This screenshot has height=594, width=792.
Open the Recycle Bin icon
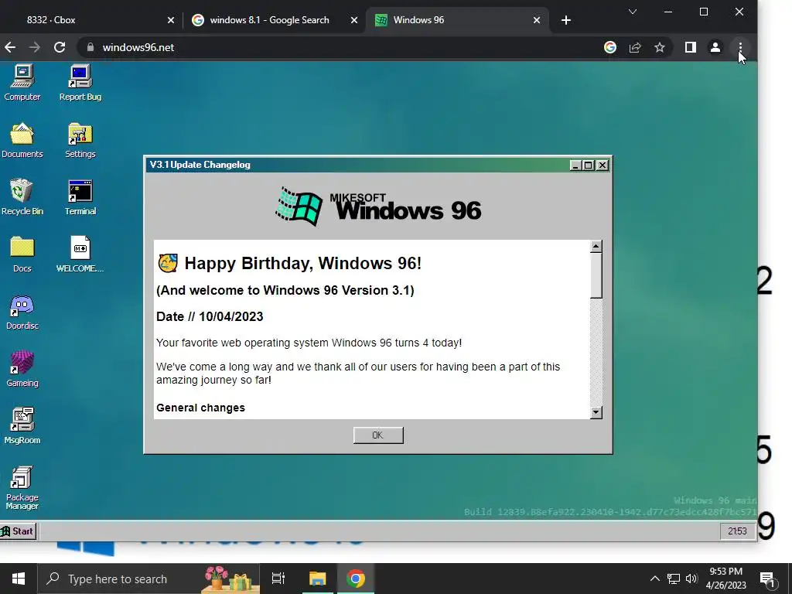(22, 197)
